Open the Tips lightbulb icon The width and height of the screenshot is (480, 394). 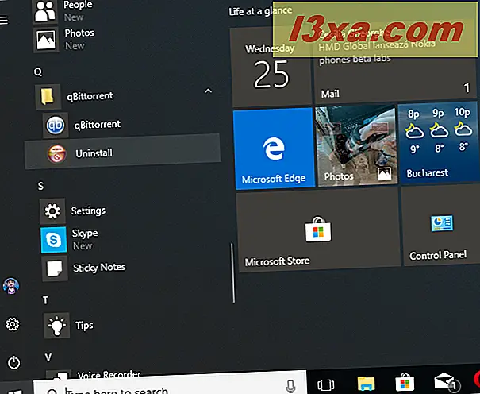(56, 326)
